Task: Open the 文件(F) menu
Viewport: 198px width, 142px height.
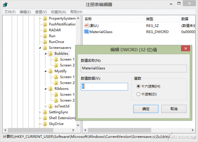Action: [10, 12]
